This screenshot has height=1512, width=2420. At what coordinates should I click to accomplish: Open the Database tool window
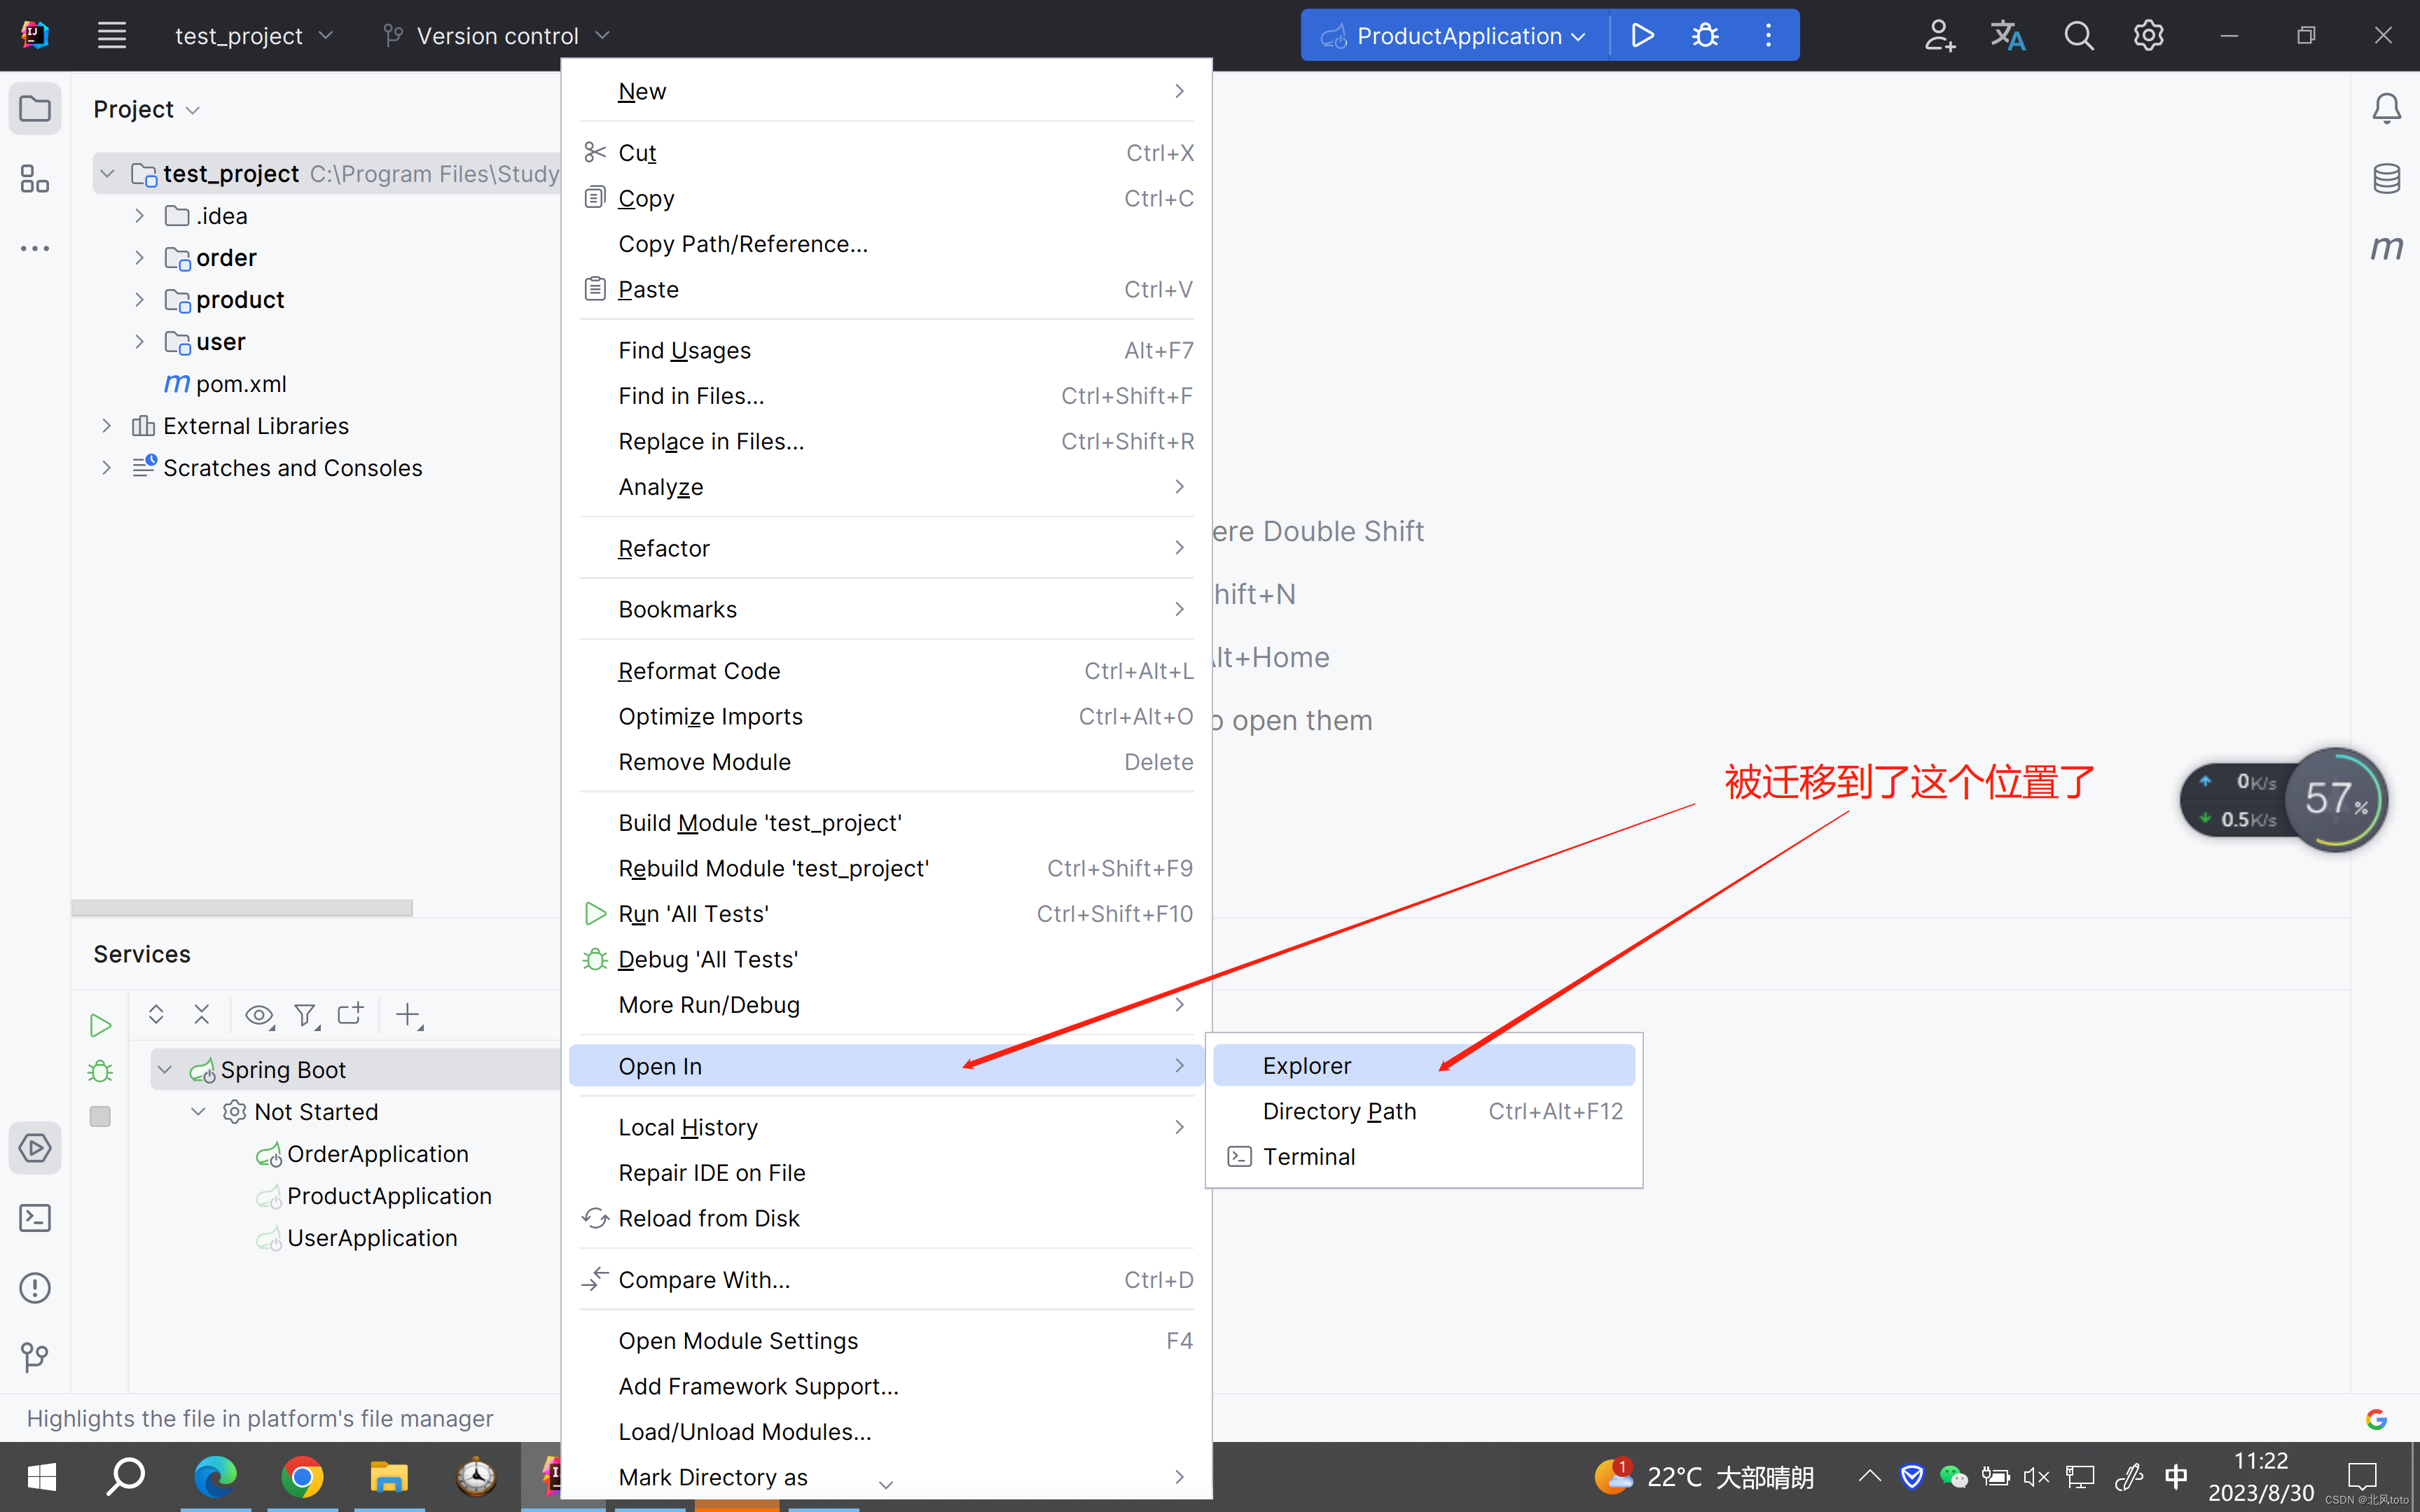(2387, 179)
